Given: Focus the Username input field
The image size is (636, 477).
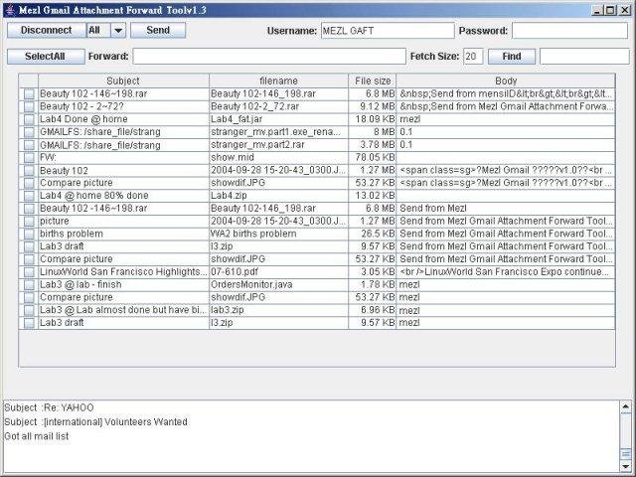Looking at the screenshot, I should coord(388,31).
